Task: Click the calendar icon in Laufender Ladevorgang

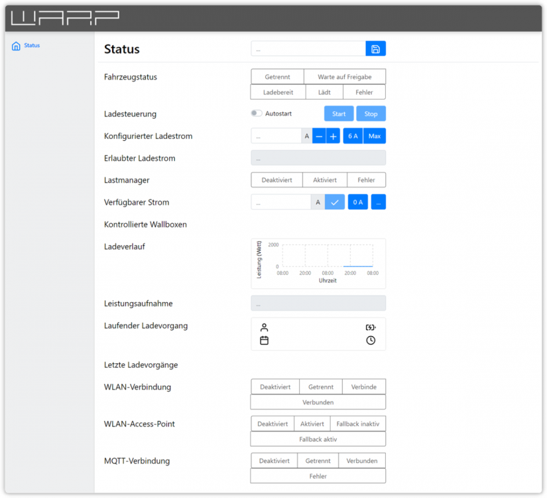Action: pyautogui.click(x=264, y=341)
